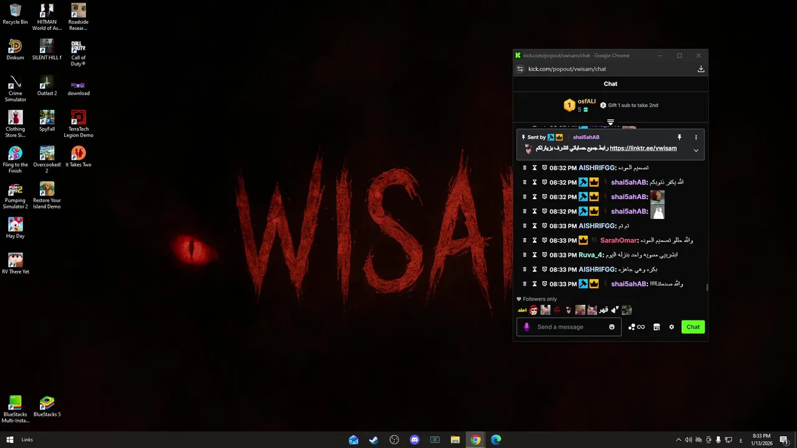Select Pumping Simulator 2 desktop icon

coord(16,196)
